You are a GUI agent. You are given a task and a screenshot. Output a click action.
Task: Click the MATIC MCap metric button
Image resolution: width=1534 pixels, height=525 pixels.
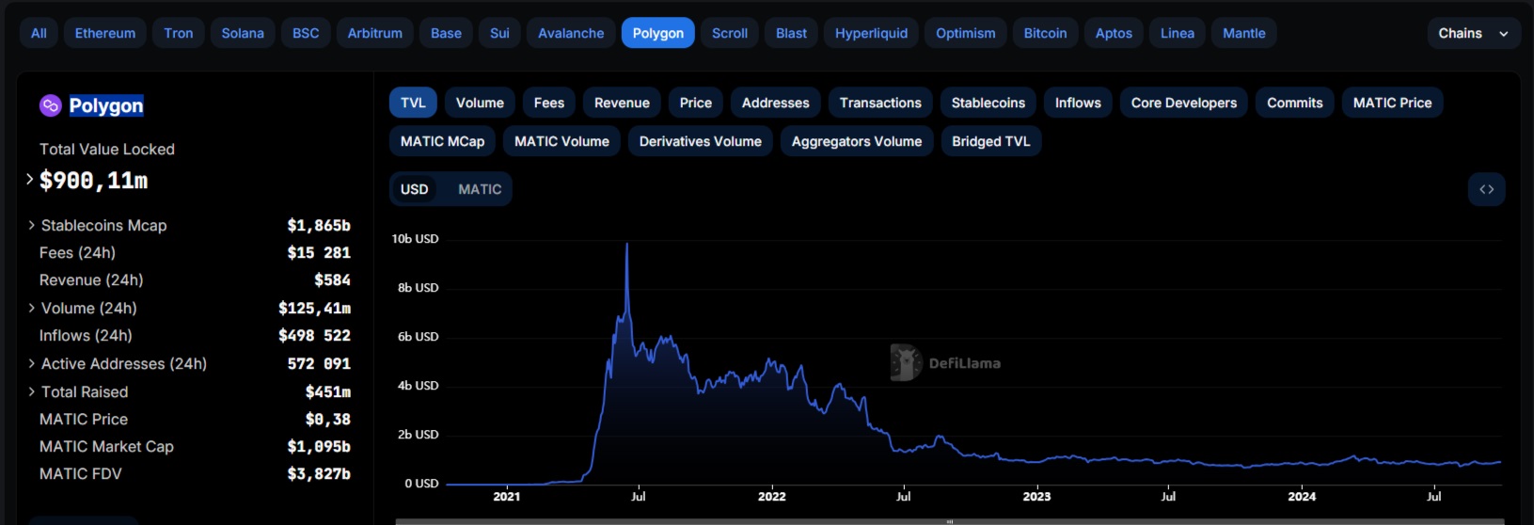point(442,141)
